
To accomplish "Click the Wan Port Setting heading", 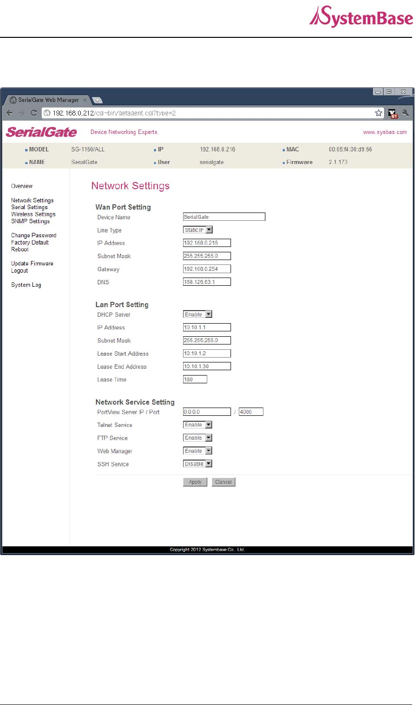I will pos(123,207).
